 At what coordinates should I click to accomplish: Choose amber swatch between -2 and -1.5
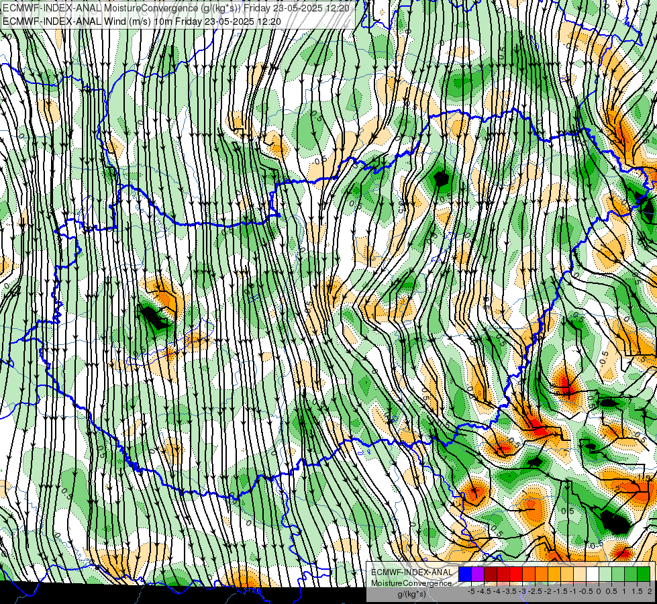pyautogui.click(x=554, y=574)
